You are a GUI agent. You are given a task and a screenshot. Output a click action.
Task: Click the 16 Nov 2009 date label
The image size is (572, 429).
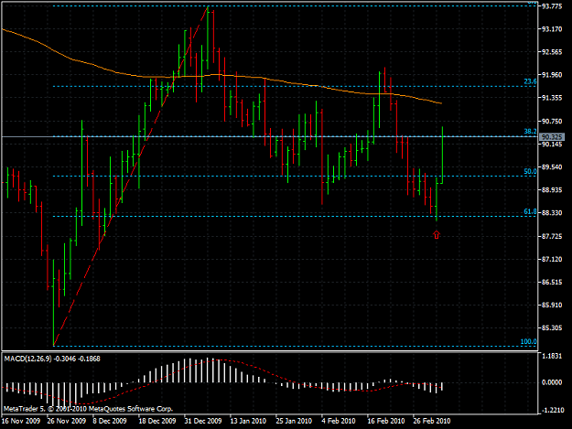(21, 421)
